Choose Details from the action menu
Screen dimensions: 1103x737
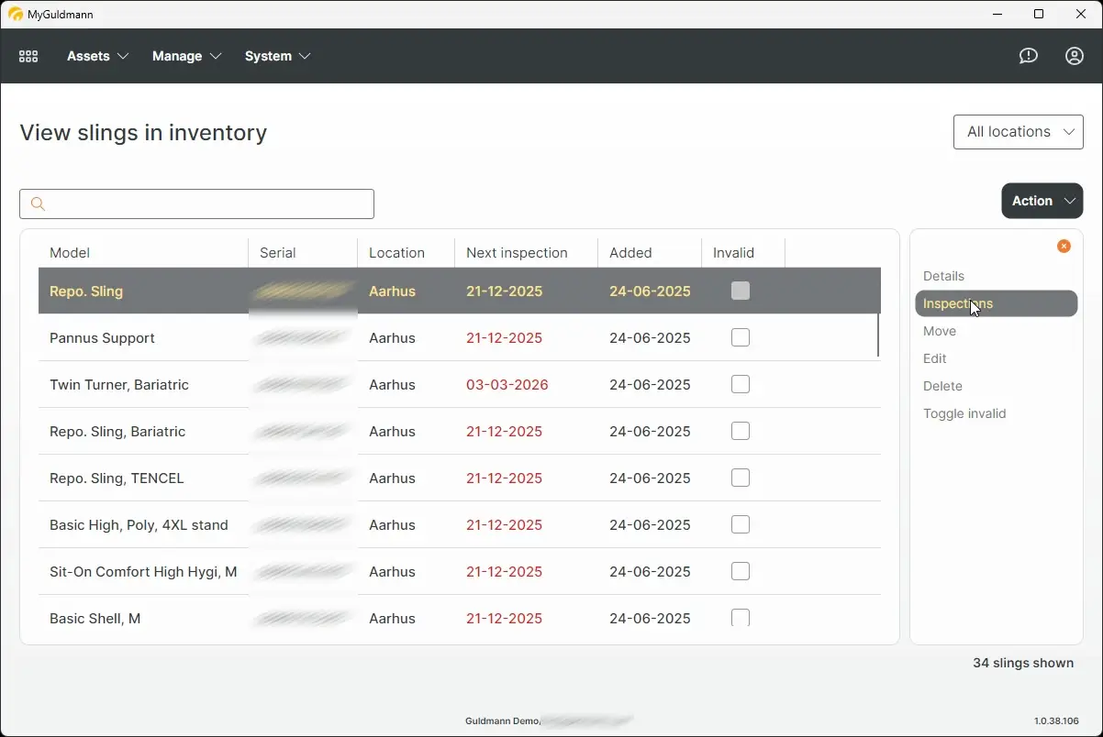pos(944,276)
